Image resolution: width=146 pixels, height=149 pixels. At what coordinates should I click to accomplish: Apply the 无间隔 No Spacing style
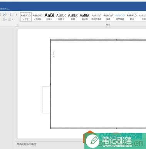(x=37, y=17)
